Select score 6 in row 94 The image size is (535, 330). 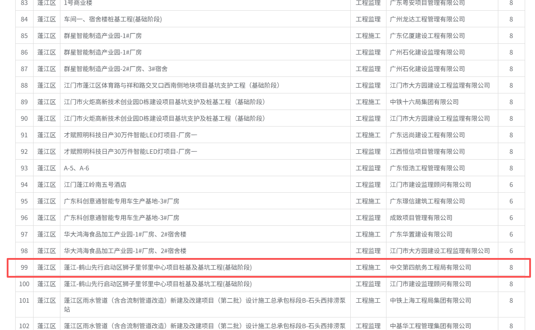(x=511, y=185)
